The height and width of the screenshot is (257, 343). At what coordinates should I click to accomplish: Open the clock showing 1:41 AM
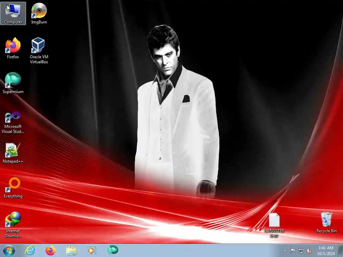coord(326,250)
